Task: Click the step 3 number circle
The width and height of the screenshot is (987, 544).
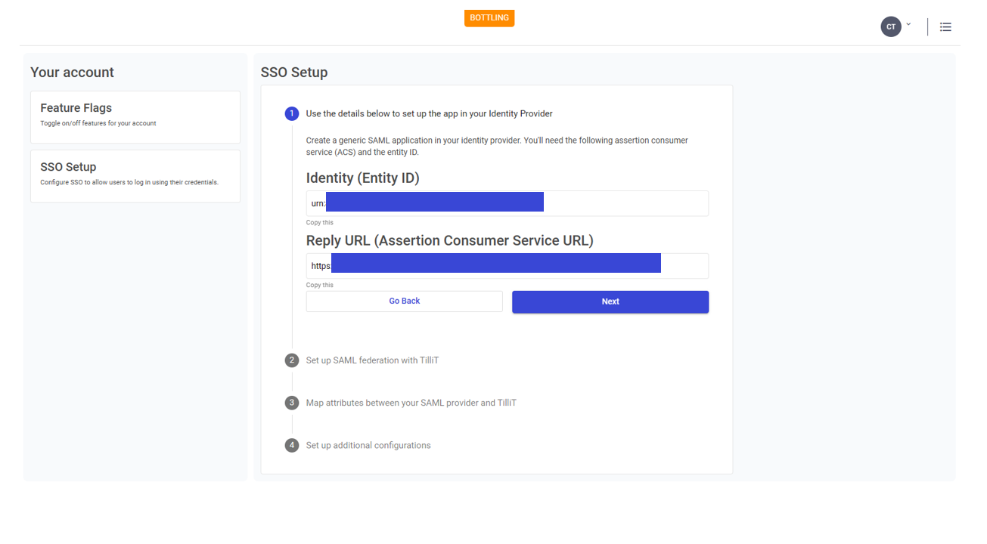Action: coord(292,403)
